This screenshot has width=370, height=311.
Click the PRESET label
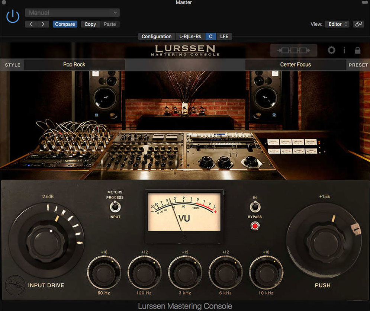(358, 65)
